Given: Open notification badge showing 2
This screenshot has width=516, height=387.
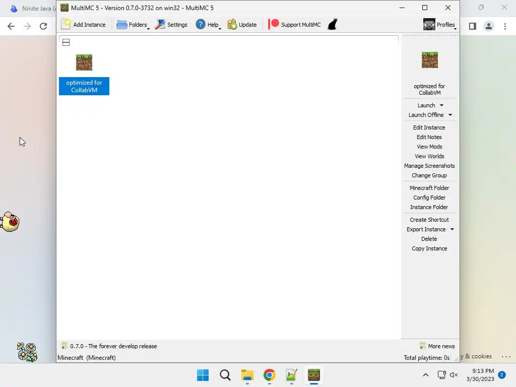Looking at the screenshot, I should point(502,375).
